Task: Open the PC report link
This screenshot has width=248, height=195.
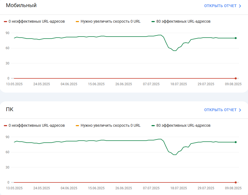Action: 223,110
